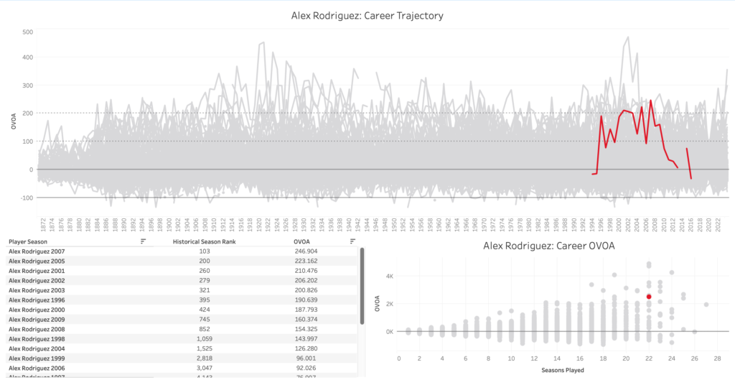Click the OVOA value 92.026

307,368
